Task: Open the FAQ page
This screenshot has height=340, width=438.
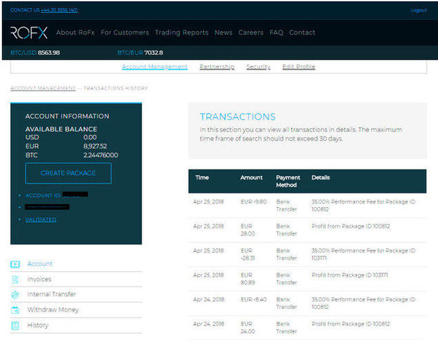Action: pos(277,32)
